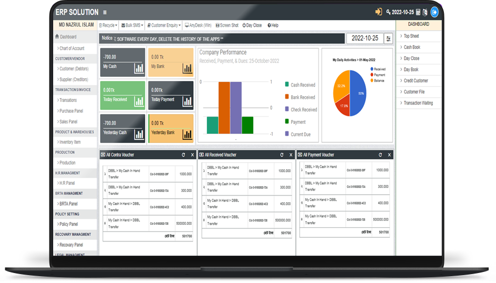The height and width of the screenshot is (283, 496).
Task: Select Cash Book in the right dashboard panel
Action: [412, 47]
